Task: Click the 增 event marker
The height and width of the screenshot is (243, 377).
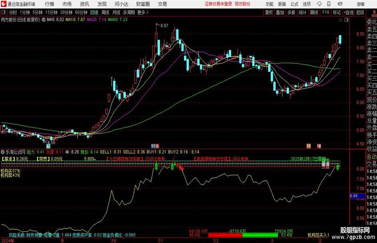Action: [x=319, y=146]
